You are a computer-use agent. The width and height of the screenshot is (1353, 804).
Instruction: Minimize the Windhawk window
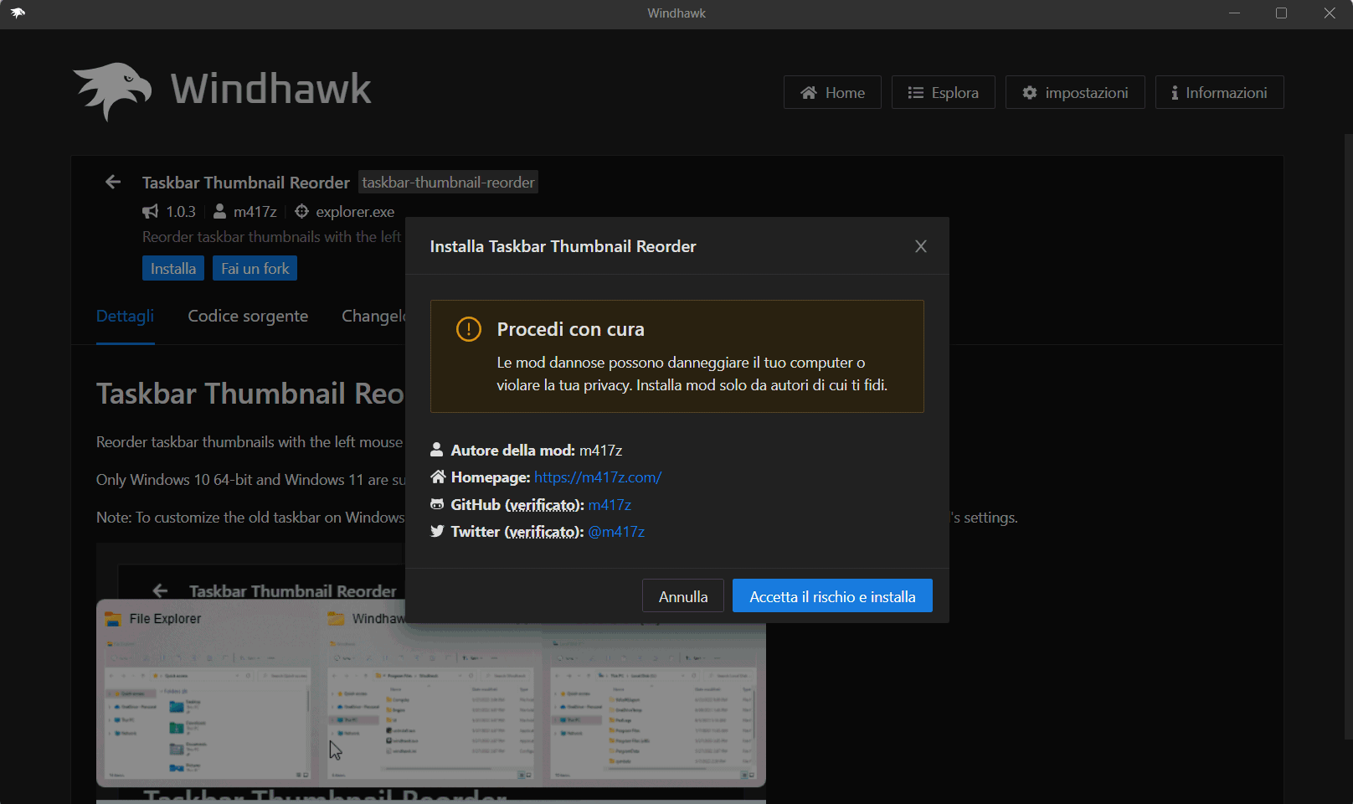pyautogui.click(x=1234, y=13)
